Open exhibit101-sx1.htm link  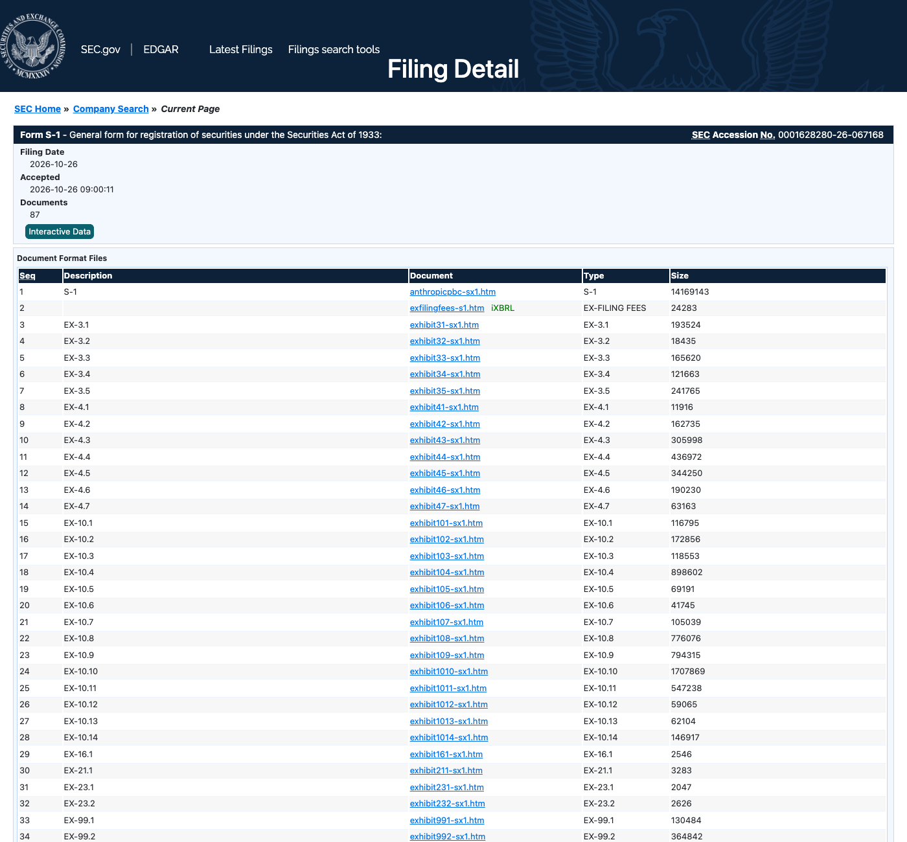(446, 523)
